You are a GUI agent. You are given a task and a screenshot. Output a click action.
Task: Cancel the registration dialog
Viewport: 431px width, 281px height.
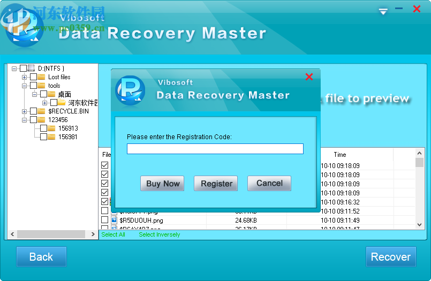point(269,183)
